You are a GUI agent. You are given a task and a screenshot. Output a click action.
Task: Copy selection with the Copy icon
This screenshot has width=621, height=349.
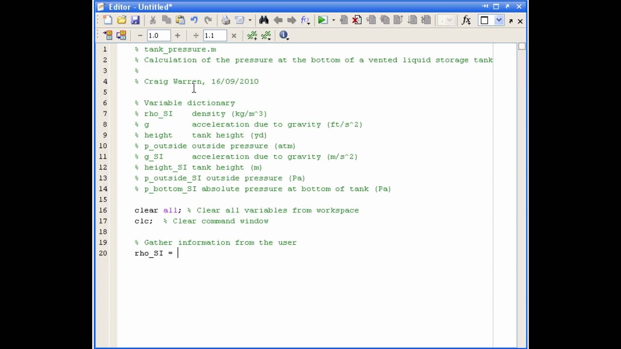pyautogui.click(x=166, y=20)
